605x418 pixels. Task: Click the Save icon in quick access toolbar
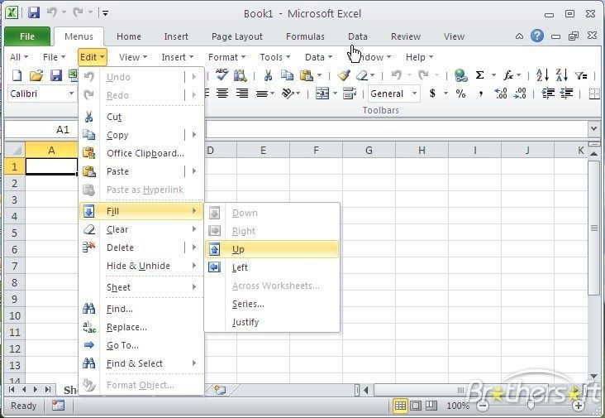coord(34,12)
